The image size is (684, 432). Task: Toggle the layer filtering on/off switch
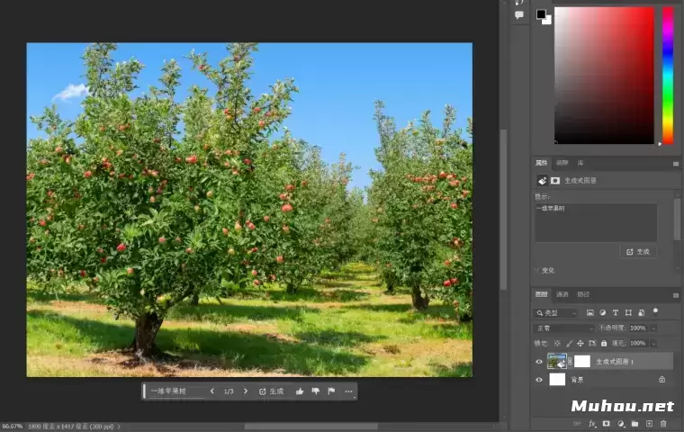pos(655,311)
